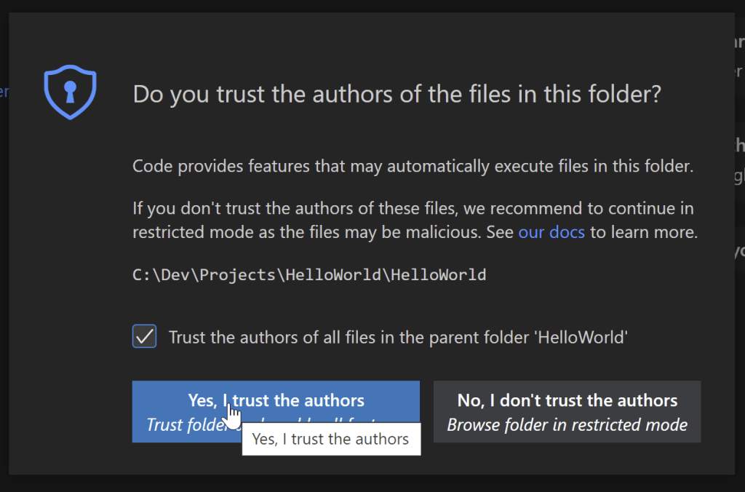Viewport: 745px width, 492px height.
Task: Tick the parent folder trust checkbox
Action: pos(144,336)
